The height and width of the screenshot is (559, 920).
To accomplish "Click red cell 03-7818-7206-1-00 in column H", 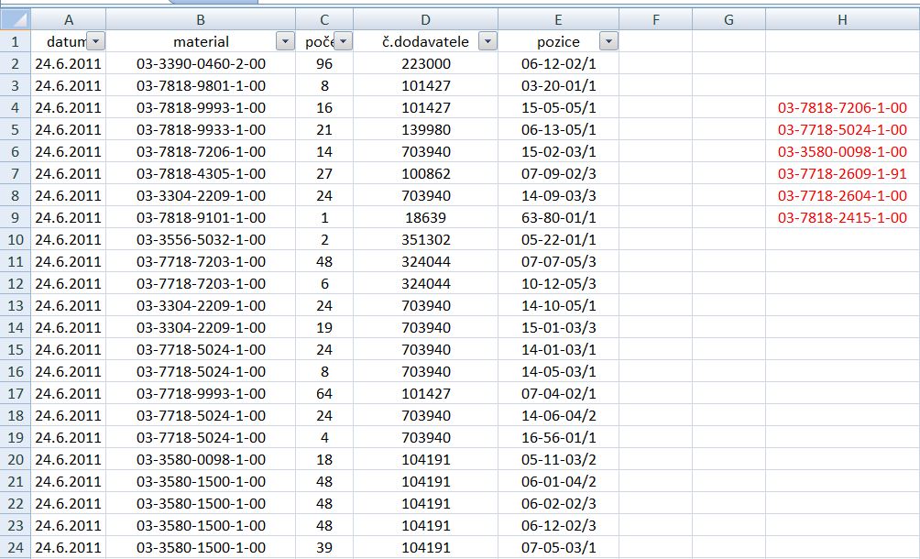I will pos(841,107).
